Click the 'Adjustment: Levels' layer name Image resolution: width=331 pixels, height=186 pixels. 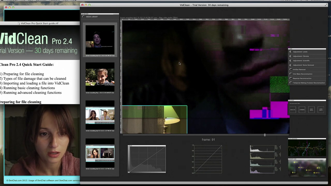click(x=300, y=52)
